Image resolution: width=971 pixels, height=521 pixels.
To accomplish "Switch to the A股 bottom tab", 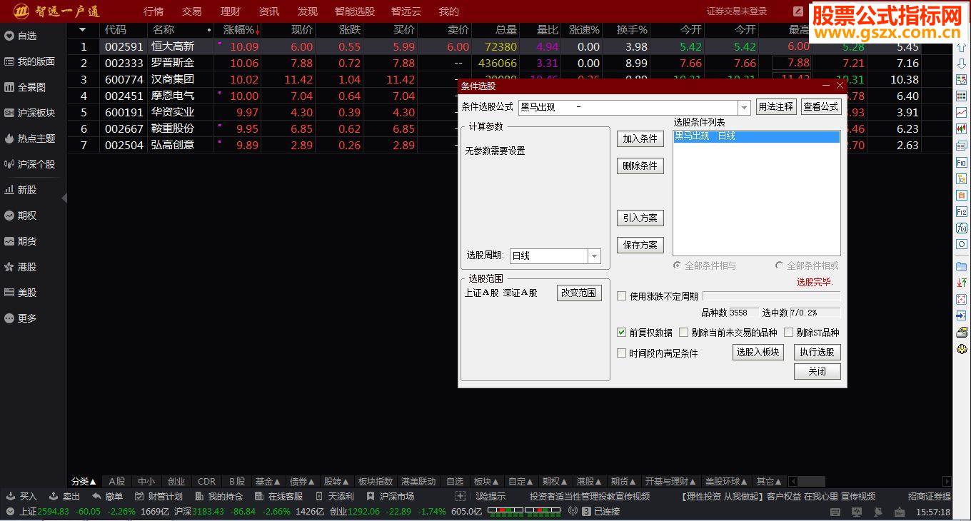I will pyautogui.click(x=117, y=482).
